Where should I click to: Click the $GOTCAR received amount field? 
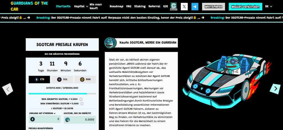pos(80,120)
